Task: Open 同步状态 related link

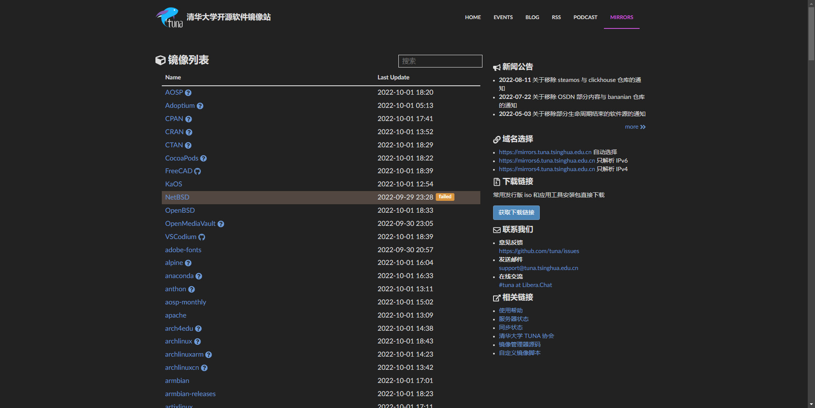Action: 511,327
